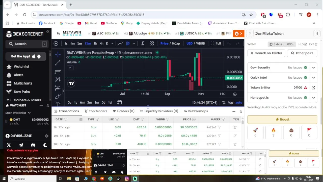Select the 1s chart timeframe
323x182 pixels.
pos(66,43)
